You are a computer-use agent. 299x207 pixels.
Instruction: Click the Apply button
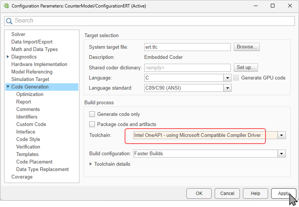(284, 193)
